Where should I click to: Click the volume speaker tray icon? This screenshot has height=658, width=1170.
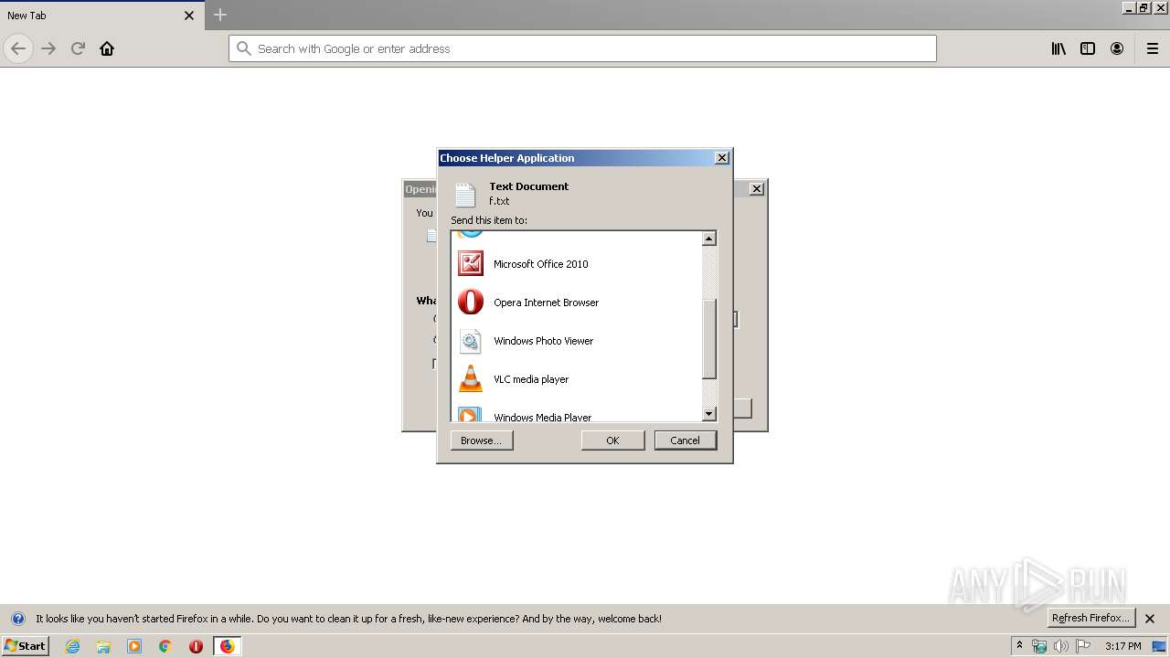(x=1061, y=646)
